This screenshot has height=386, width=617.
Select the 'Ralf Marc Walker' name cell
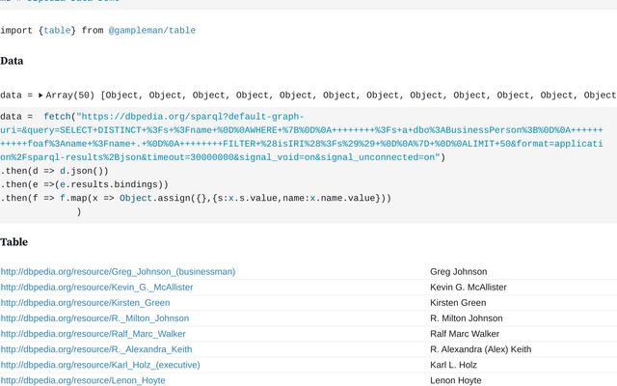click(x=465, y=334)
